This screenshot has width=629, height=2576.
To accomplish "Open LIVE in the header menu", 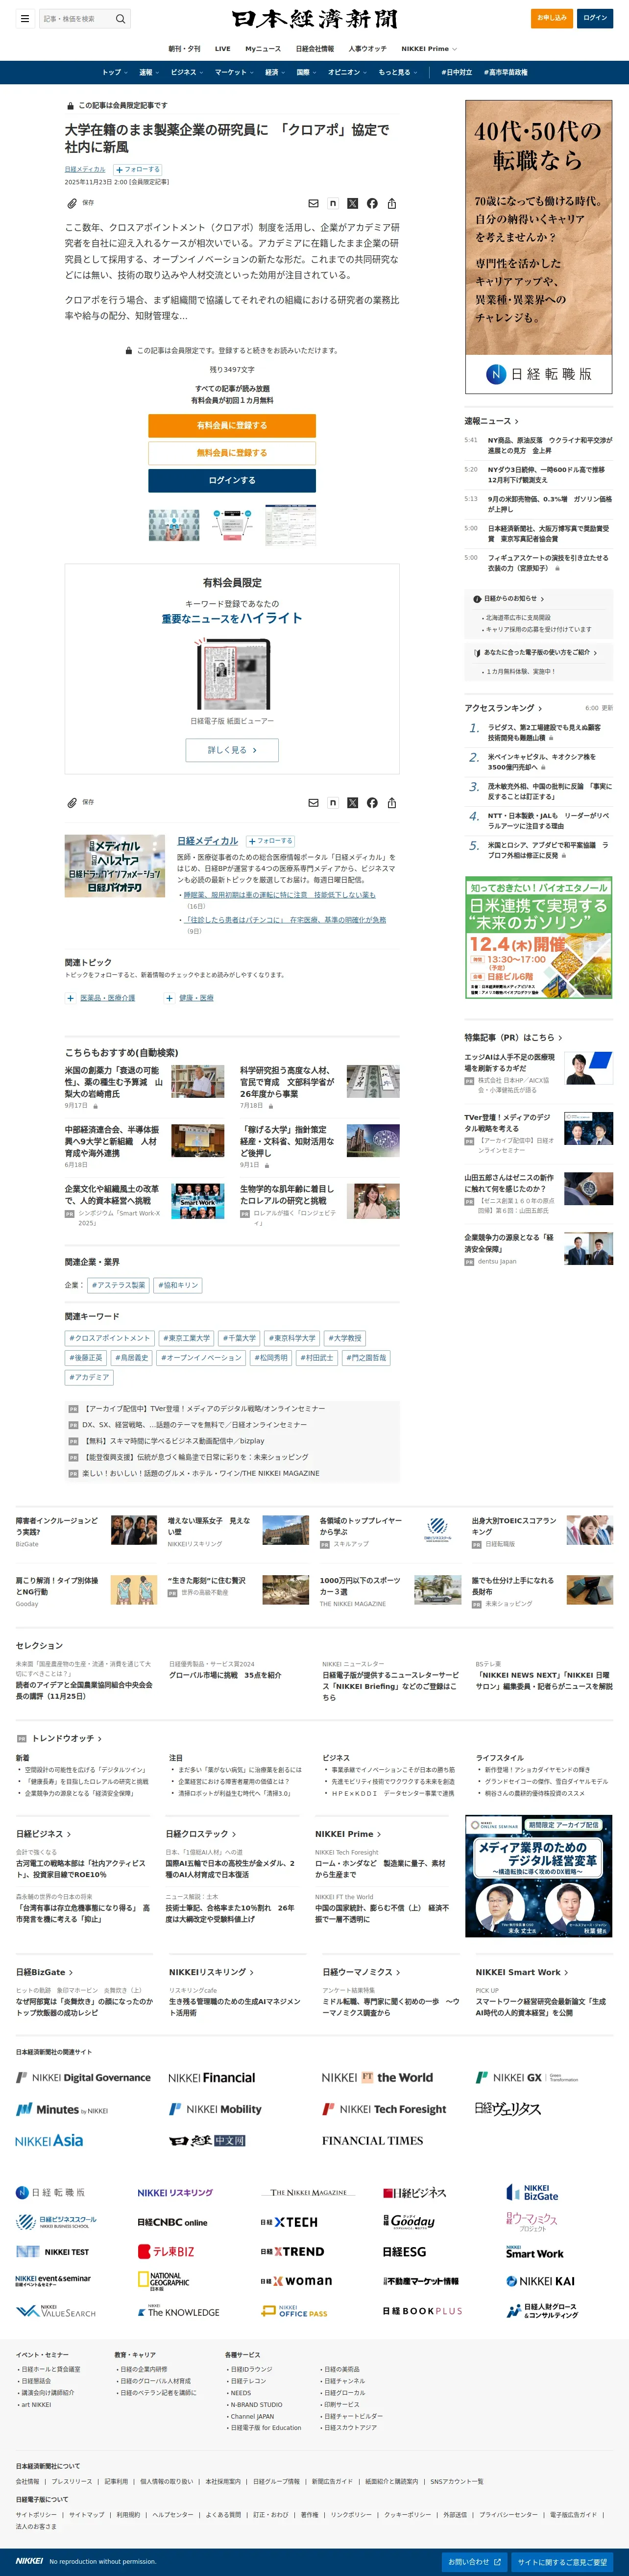I will 222,48.
